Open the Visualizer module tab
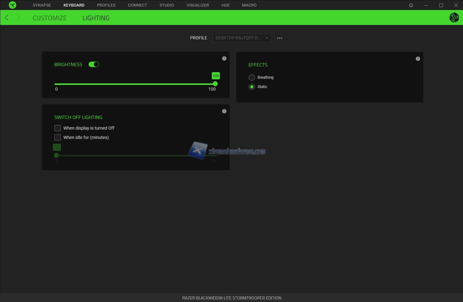 point(198,5)
